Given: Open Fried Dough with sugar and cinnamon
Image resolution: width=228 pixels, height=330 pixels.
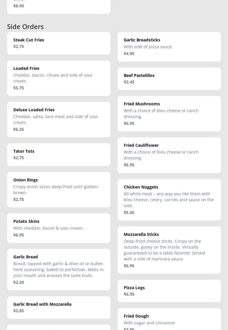Looking at the screenshot, I should coord(169,320).
